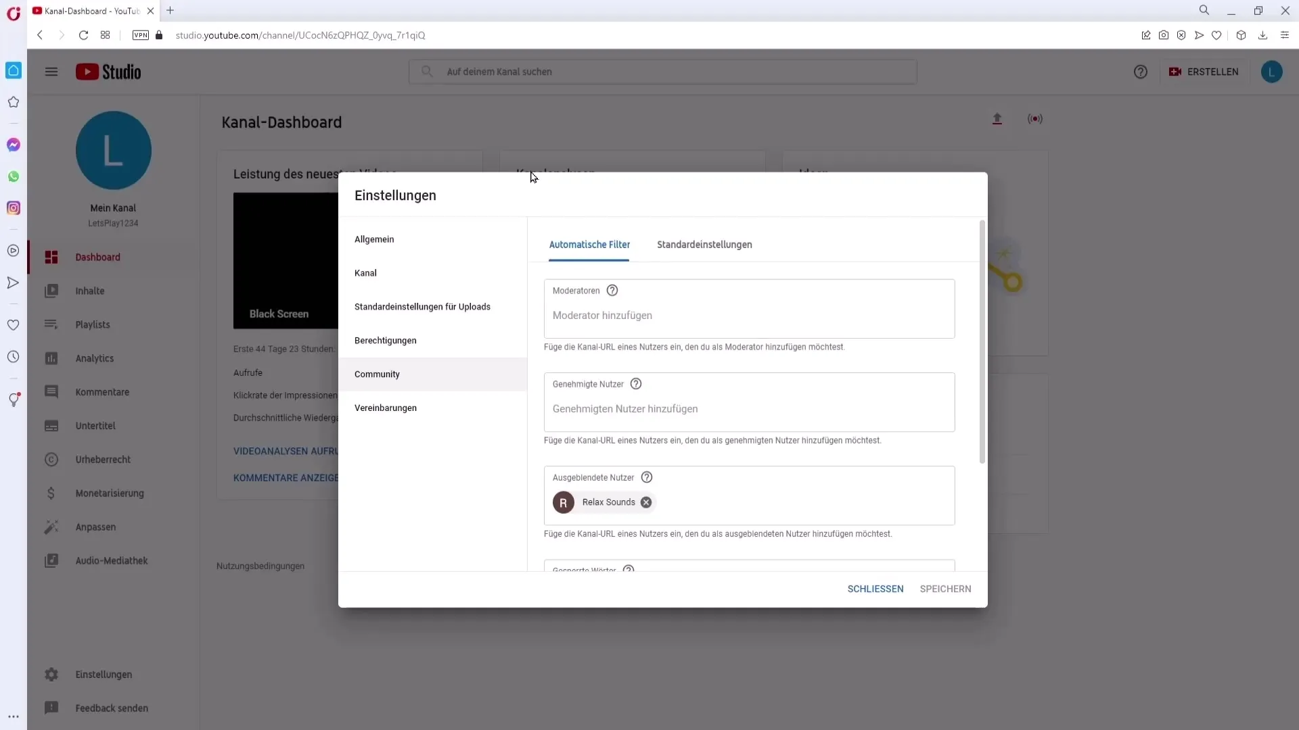This screenshot has height=730, width=1299.
Task: Click the Monetarisierung dollar icon
Action: coord(51,493)
